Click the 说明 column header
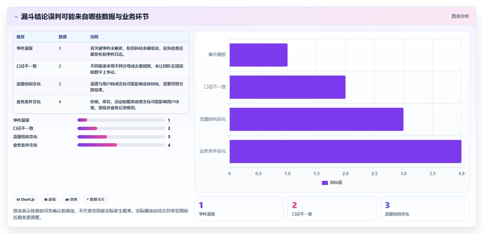The width and height of the screenshot is (483, 234). pos(94,37)
